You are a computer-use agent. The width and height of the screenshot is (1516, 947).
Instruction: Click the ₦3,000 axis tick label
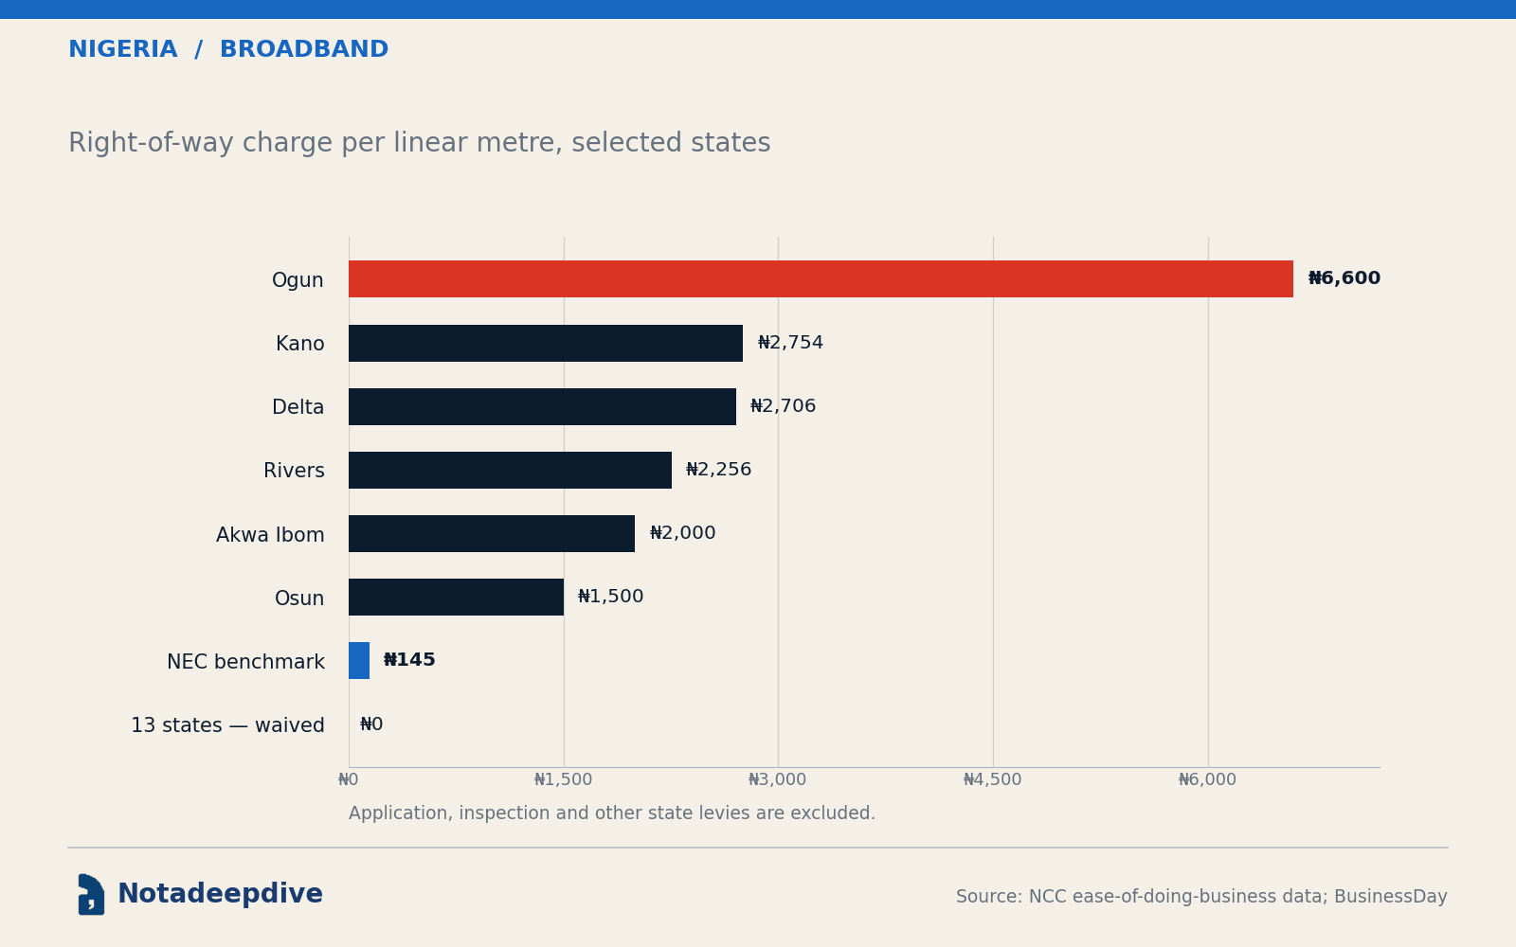(x=778, y=780)
